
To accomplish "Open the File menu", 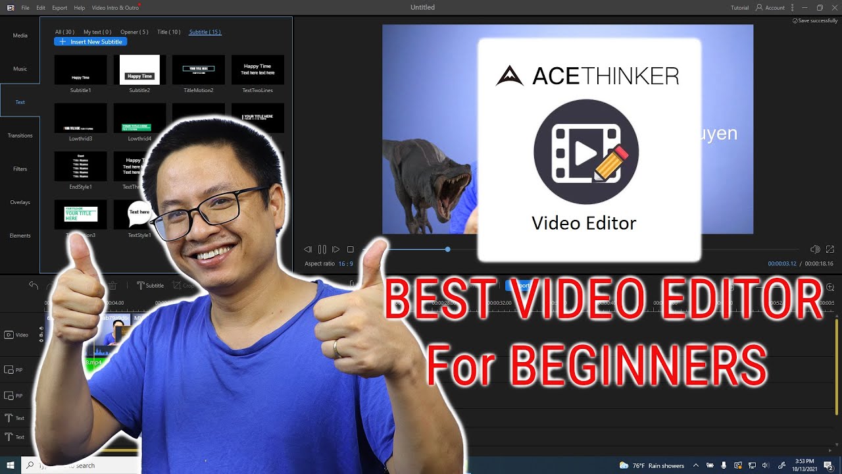I will tap(25, 8).
